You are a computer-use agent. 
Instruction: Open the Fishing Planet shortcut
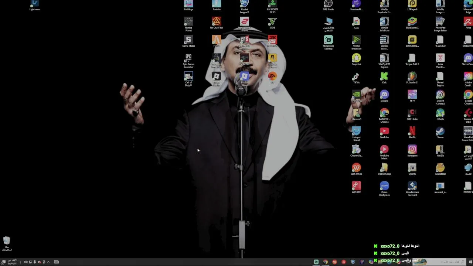188,24
